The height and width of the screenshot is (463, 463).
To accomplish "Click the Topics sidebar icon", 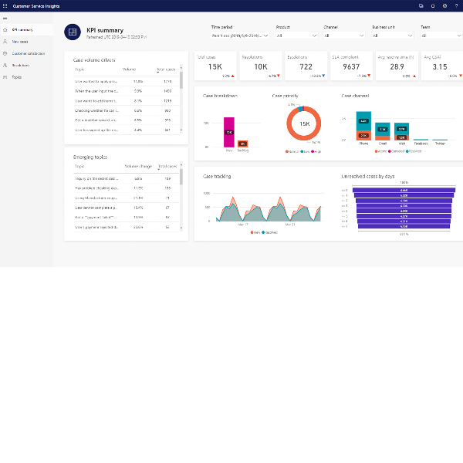I will point(5,77).
